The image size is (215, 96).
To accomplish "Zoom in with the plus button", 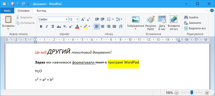I will [207, 93].
